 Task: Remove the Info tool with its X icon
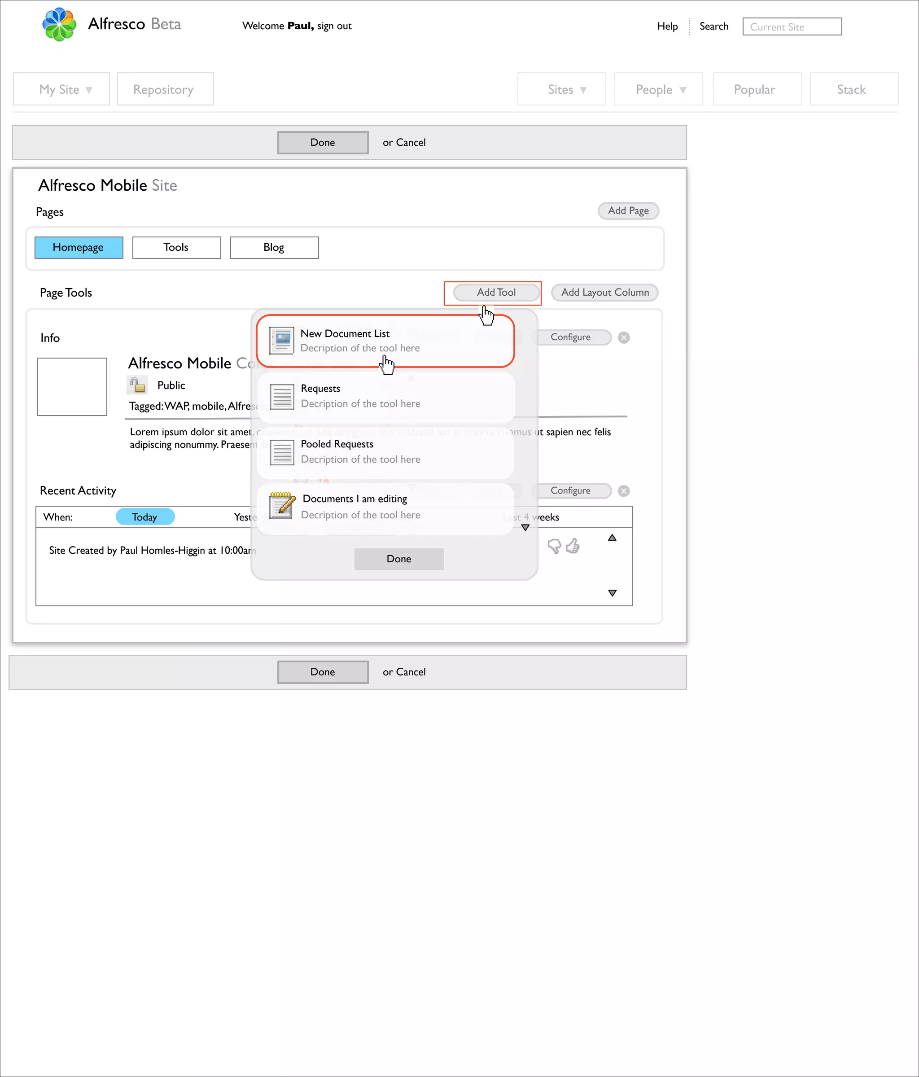624,337
